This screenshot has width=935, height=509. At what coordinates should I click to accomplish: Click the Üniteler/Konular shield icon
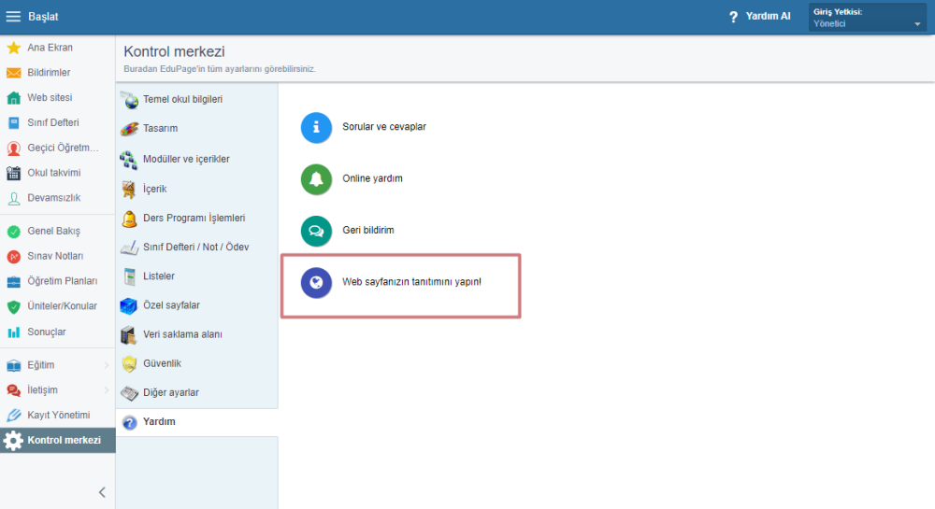tap(14, 306)
